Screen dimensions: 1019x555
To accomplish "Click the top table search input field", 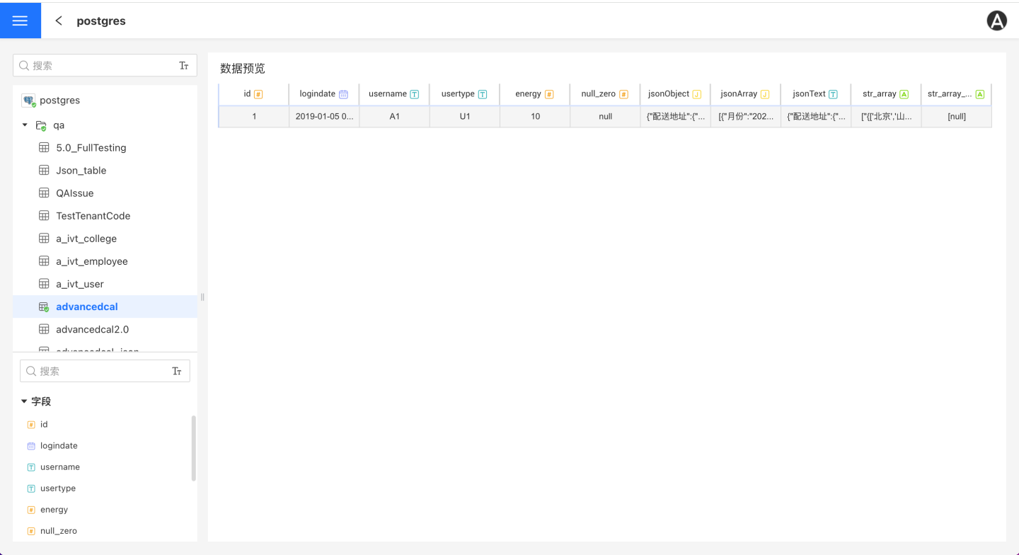I will pyautogui.click(x=99, y=66).
